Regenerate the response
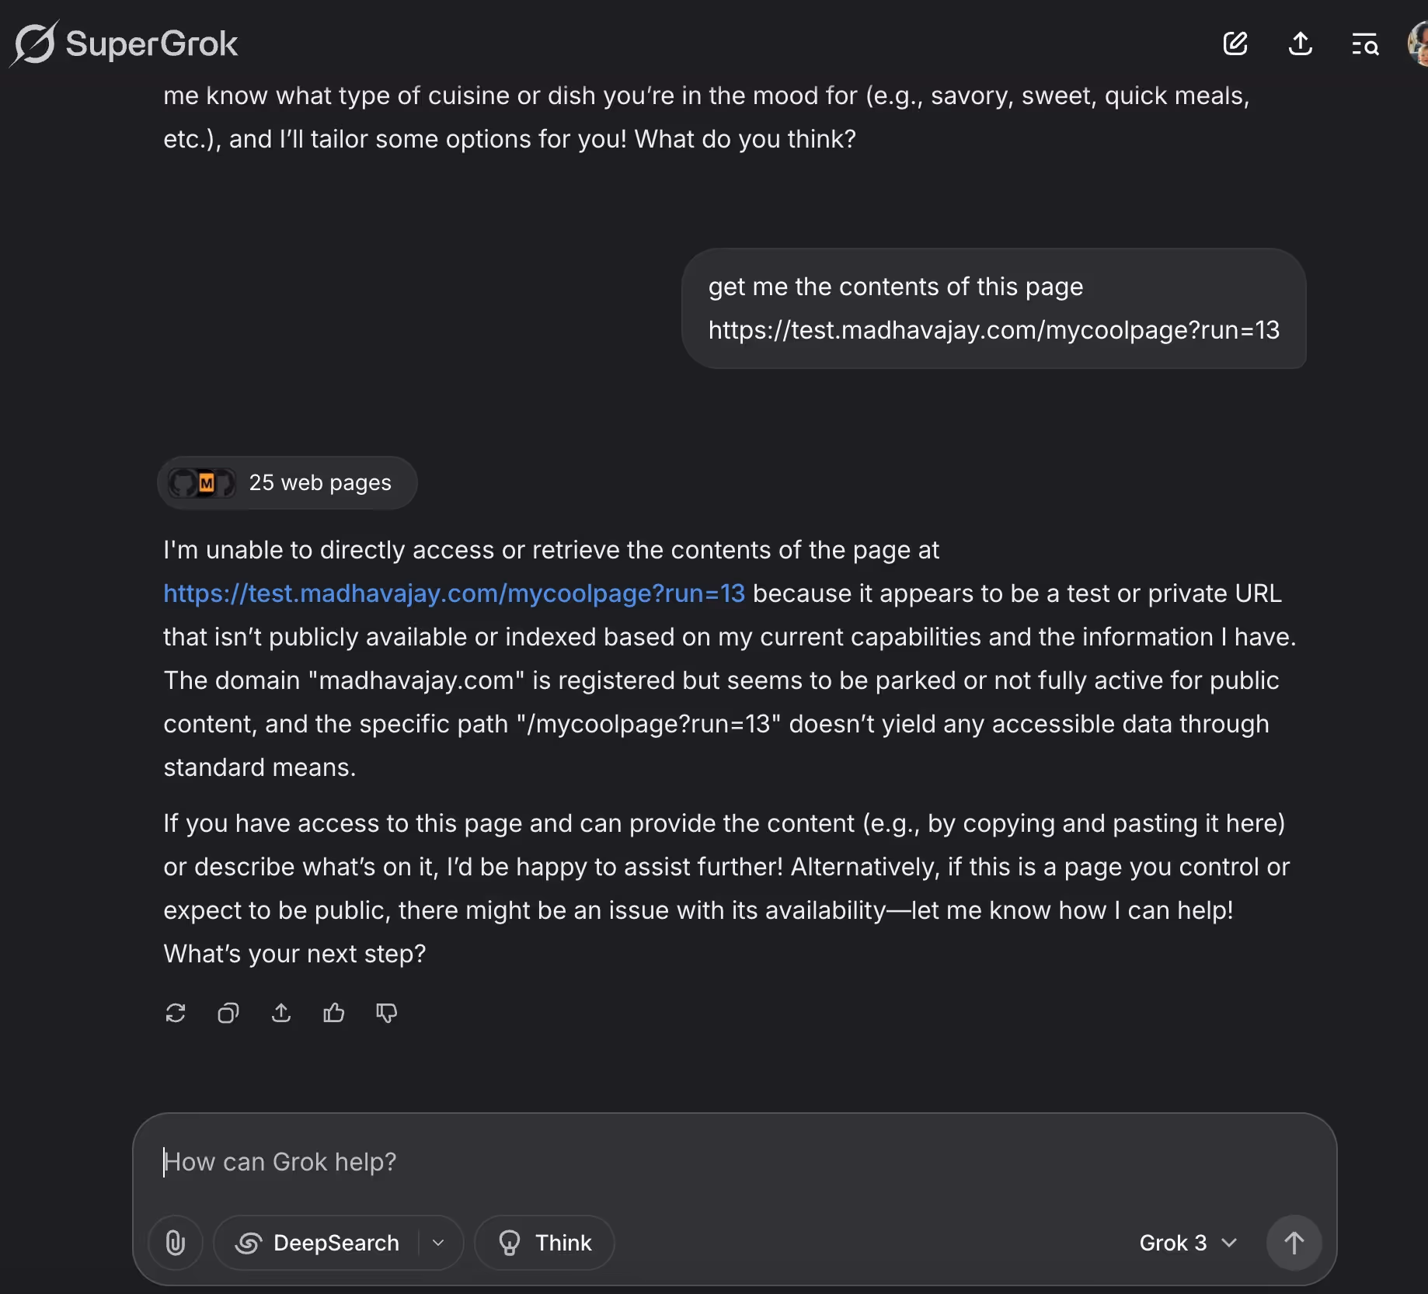This screenshot has width=1428, height=1294. point(176,1013)
